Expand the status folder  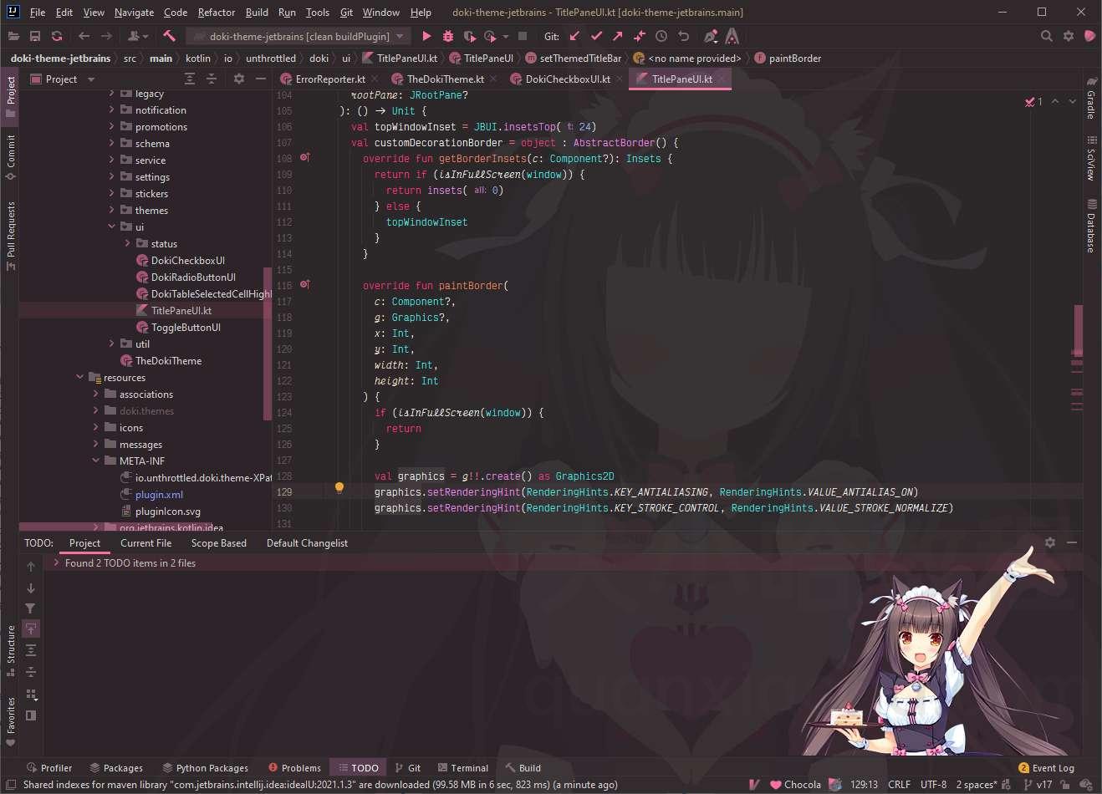click(128, 243)
